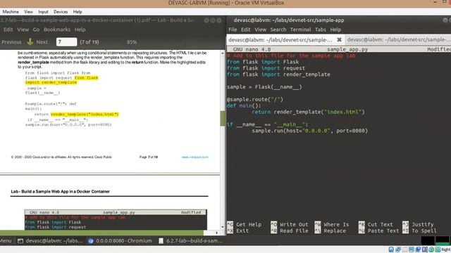Click the 'def main():' line in nano
This screenshot has width=451, height=253.
[x=244, y=105]
